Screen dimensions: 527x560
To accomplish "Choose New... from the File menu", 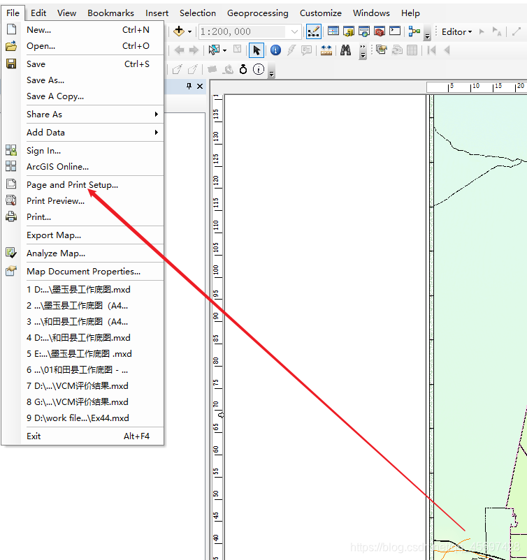I will coord(83,29).
